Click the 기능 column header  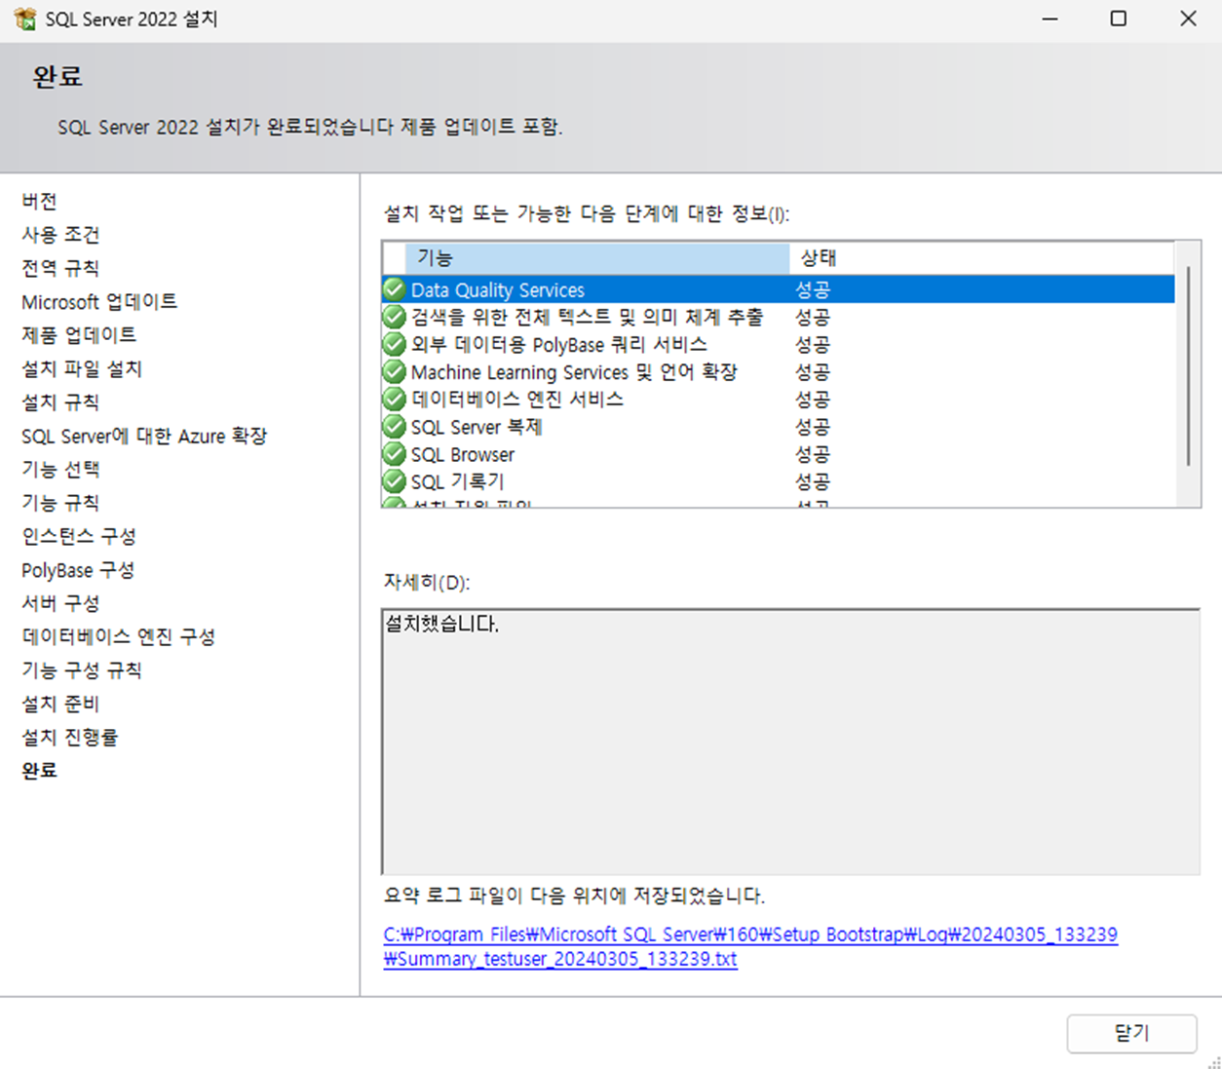[596, 258]
